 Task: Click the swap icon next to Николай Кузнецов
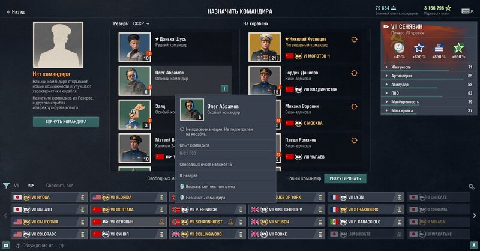click(x=354, y=40)
